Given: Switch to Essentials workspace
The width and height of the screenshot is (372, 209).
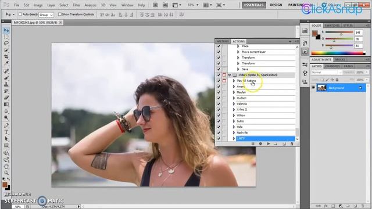Looking at the screenshot, I should tap(254, 5).
